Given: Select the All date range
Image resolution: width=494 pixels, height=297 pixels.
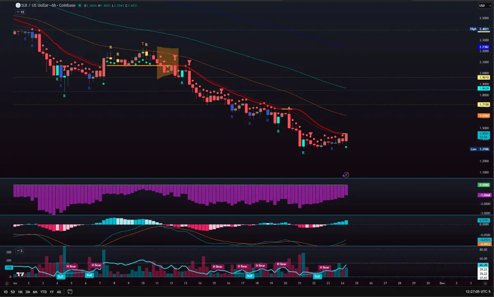Looking at the screenshot, I should 59,292.
